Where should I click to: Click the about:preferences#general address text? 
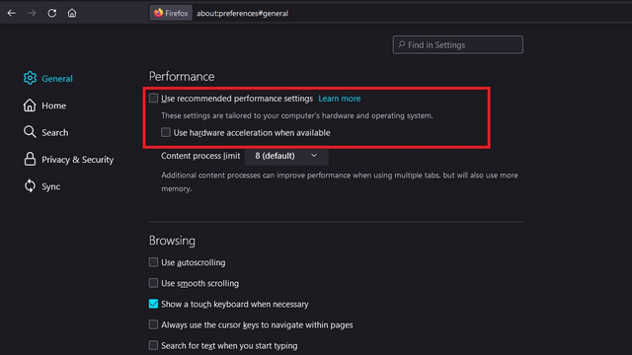[242, 13]
